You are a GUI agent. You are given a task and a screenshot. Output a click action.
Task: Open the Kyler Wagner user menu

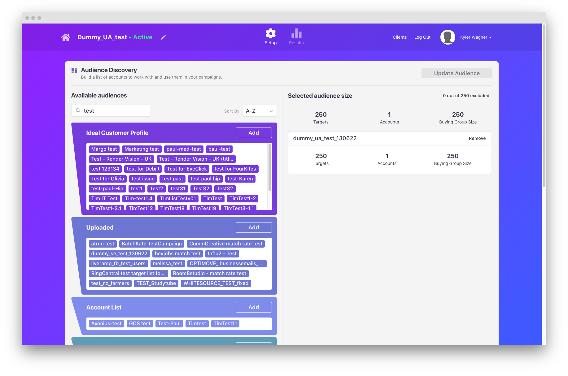coord(475,37)
